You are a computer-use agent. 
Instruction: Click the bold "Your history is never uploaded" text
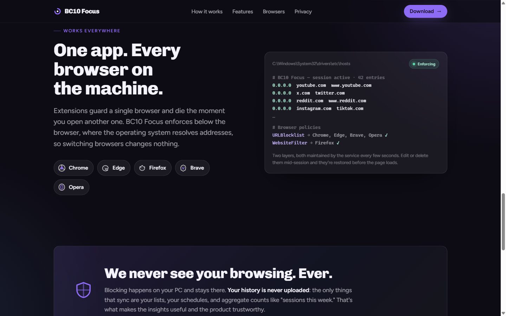tap(268, 290)
